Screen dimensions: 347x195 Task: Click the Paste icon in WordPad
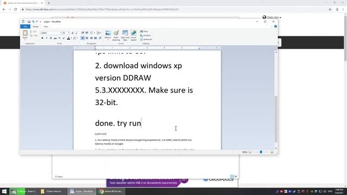click(x=25, y=33)
